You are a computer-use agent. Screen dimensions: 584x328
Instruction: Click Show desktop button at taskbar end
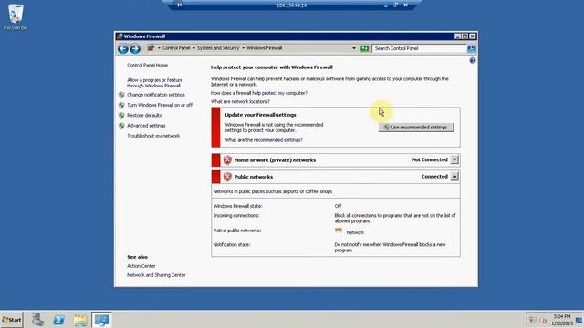coord(579,320)
